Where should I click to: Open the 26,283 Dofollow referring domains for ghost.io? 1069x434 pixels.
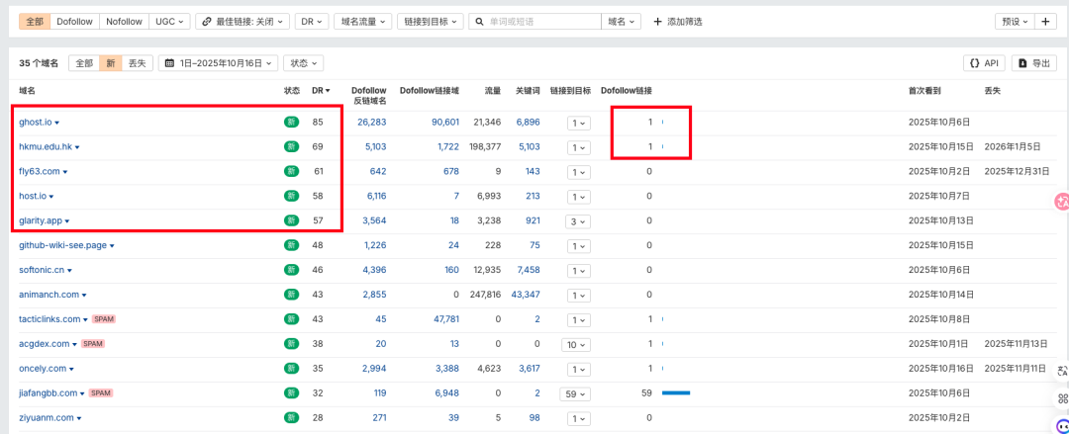pos(371,122)
